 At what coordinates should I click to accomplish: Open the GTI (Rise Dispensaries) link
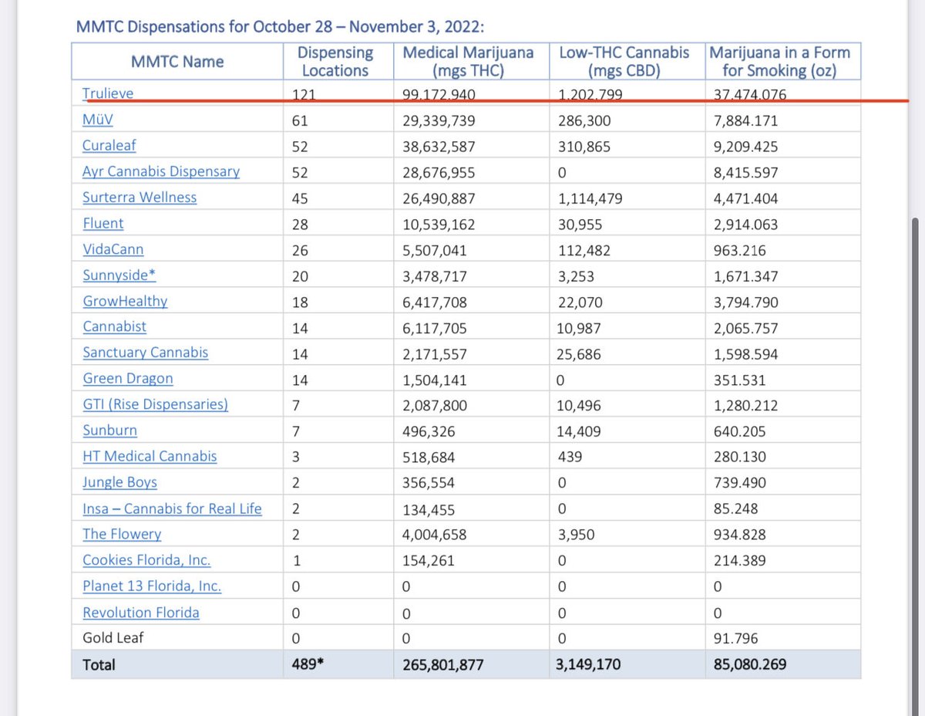(156, 404)
